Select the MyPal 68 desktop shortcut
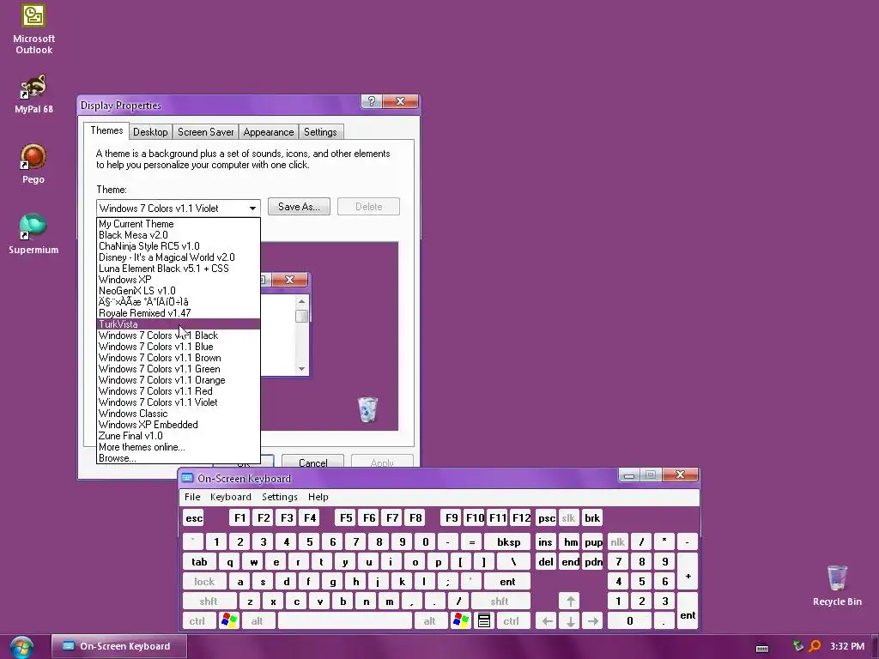 click(33, 94)
